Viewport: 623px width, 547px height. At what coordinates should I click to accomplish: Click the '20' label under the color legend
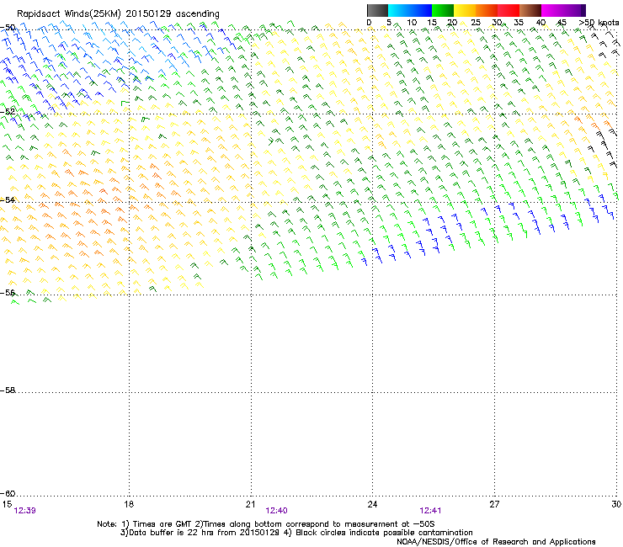[452, 23]
